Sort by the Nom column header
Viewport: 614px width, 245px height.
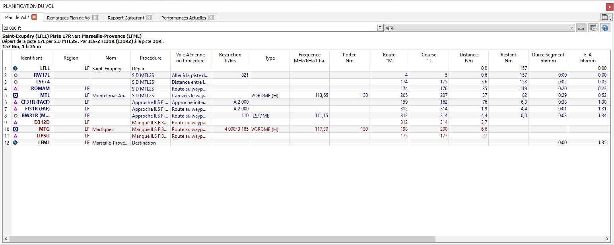tap(111, 58)
